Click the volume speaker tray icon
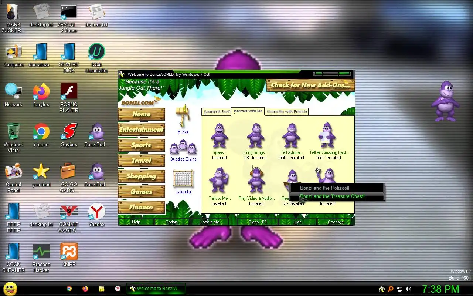The image size is (473, 296). 408,289
